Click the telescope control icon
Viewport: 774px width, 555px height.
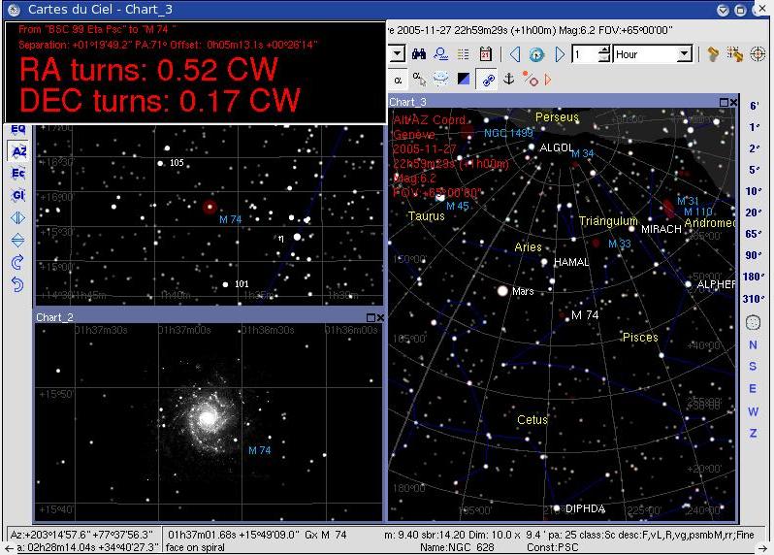coord(712,53)
